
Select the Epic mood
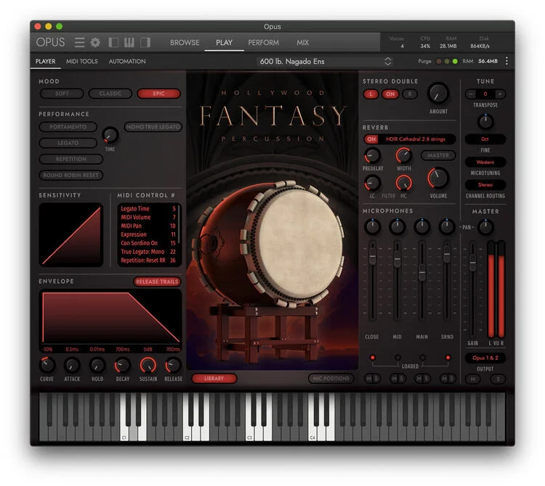click(x=159, y=94)
